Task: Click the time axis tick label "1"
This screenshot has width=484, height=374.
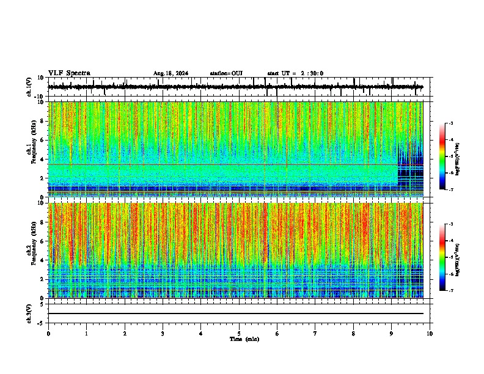Action: 86,334
